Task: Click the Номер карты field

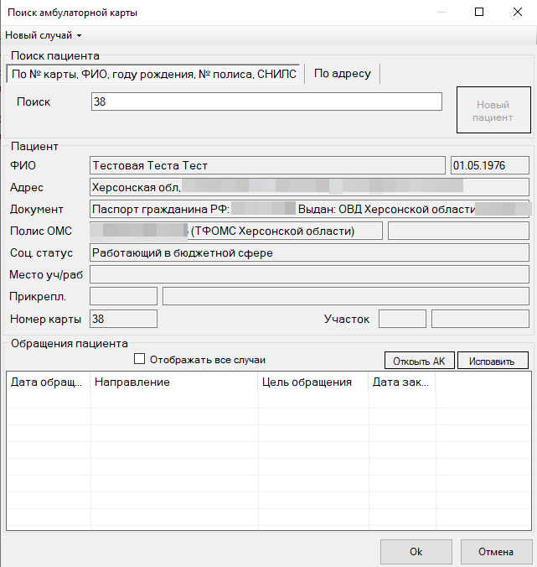Action: pyautogui.click(x=122, y=319)
